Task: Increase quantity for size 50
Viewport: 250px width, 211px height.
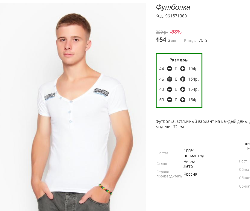Action: 183,100
